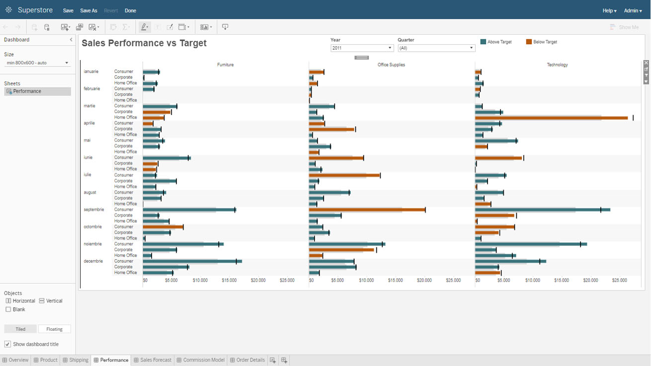Screen dimensions: 651x366
Task: Click the New Dashboard tab icon at bottom
Action: (x=284, y=360)
